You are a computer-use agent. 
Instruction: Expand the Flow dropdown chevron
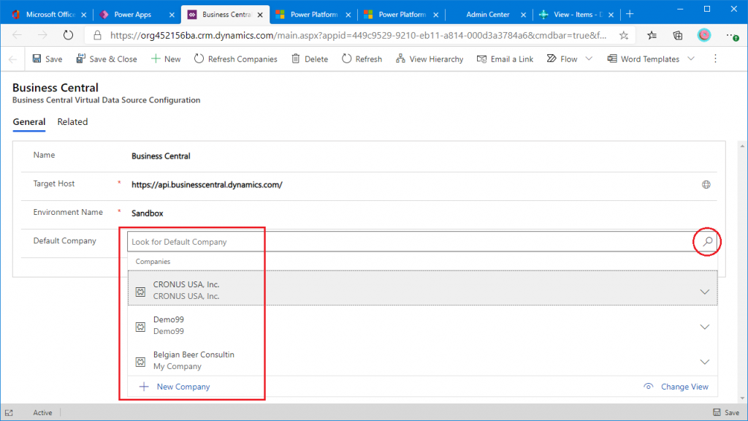coord(589,58)
